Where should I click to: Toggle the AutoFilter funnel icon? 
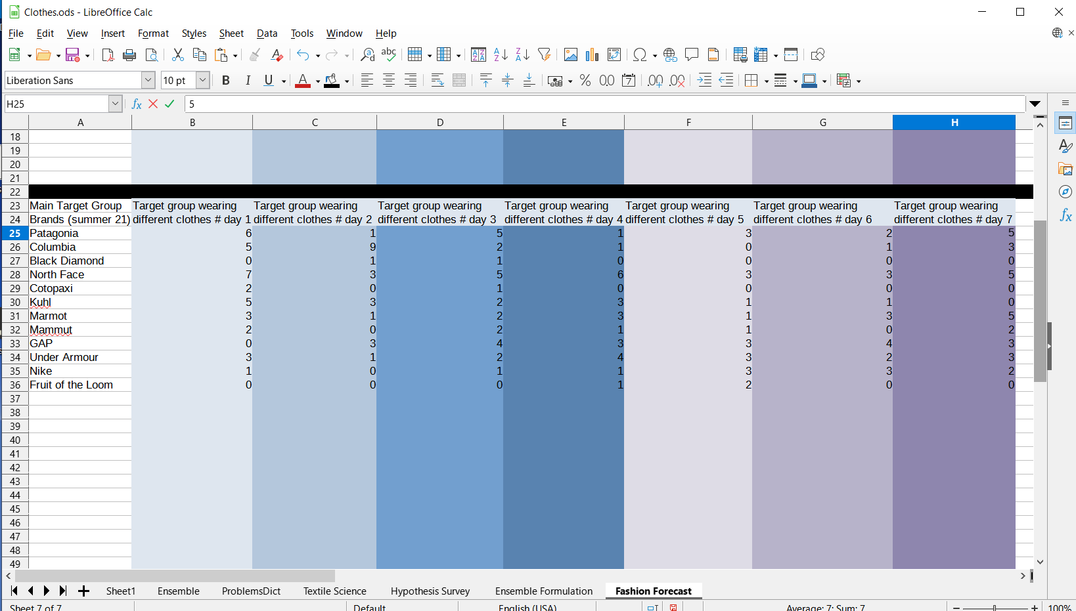tap(544, 54)
